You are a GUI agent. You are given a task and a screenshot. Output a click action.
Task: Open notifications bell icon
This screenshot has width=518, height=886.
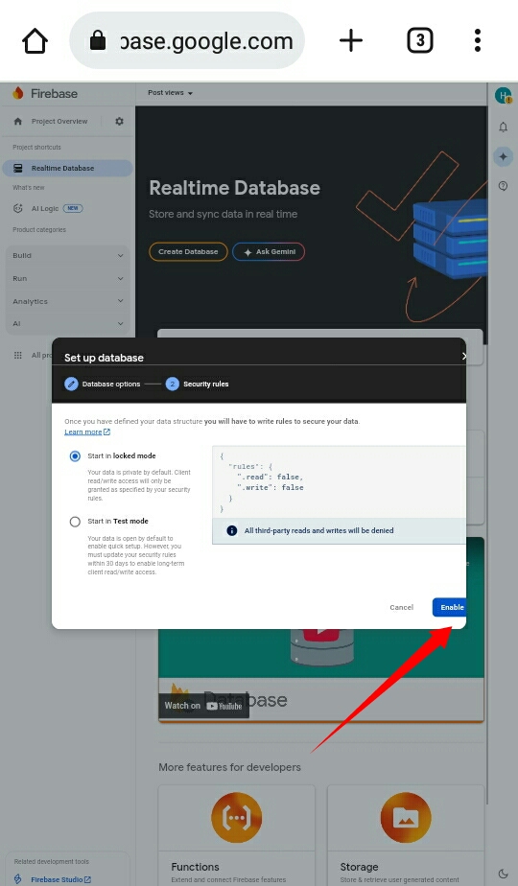click(x=503, y=128)
